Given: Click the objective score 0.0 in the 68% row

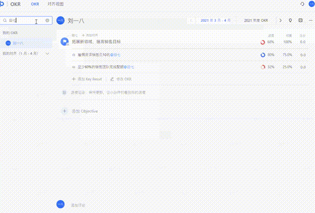Looking at the screenshot, I should 303,42.
